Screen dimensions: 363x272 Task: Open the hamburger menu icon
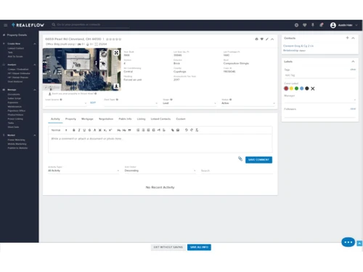[6, 25]
